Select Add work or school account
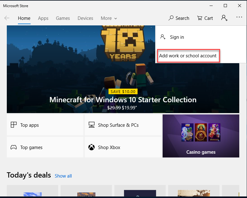 pyautogui.click(x=188, y=56)
